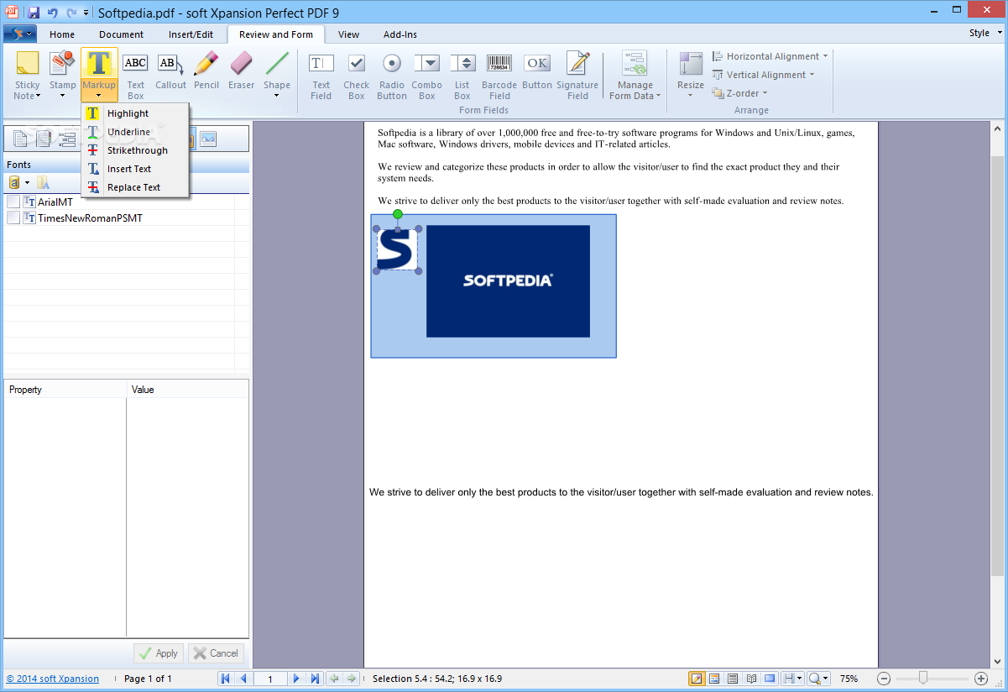The image size is (1008, 692).
Task: Select the Pencil drawing tool
Action: click(x=206, y=71)
